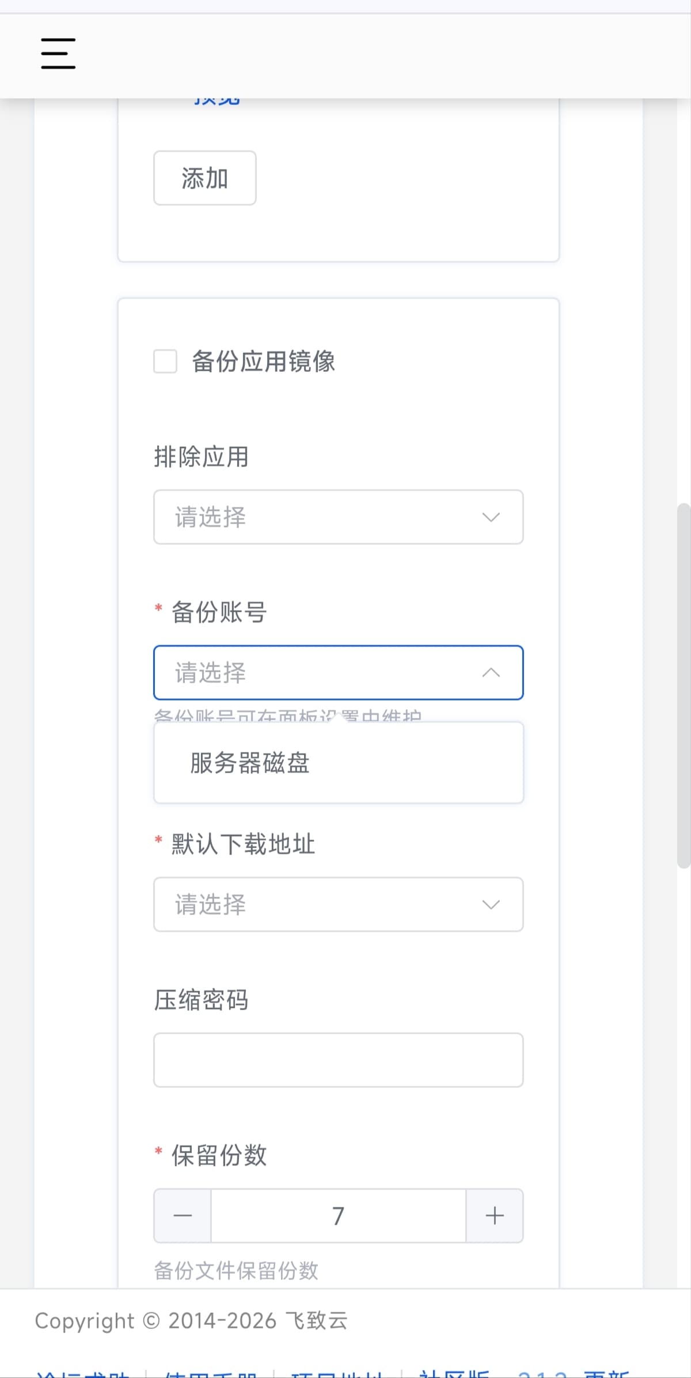
Task: Click the chevron-down arrow in 默认下载地址
Action: 491,905
